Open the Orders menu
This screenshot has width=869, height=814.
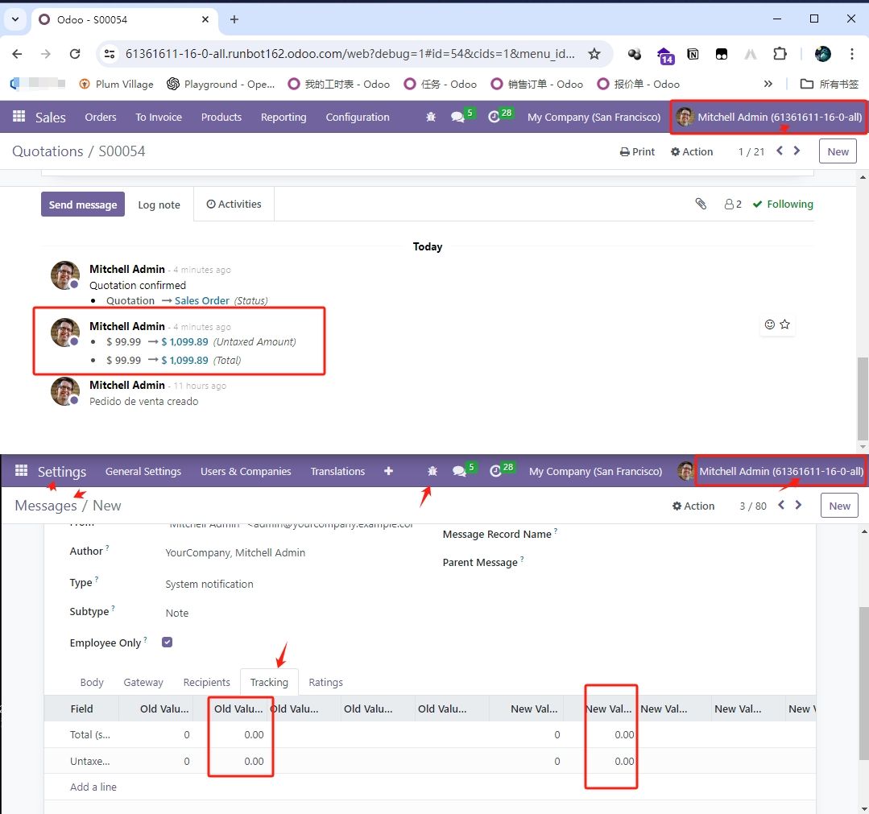[101, 117]
